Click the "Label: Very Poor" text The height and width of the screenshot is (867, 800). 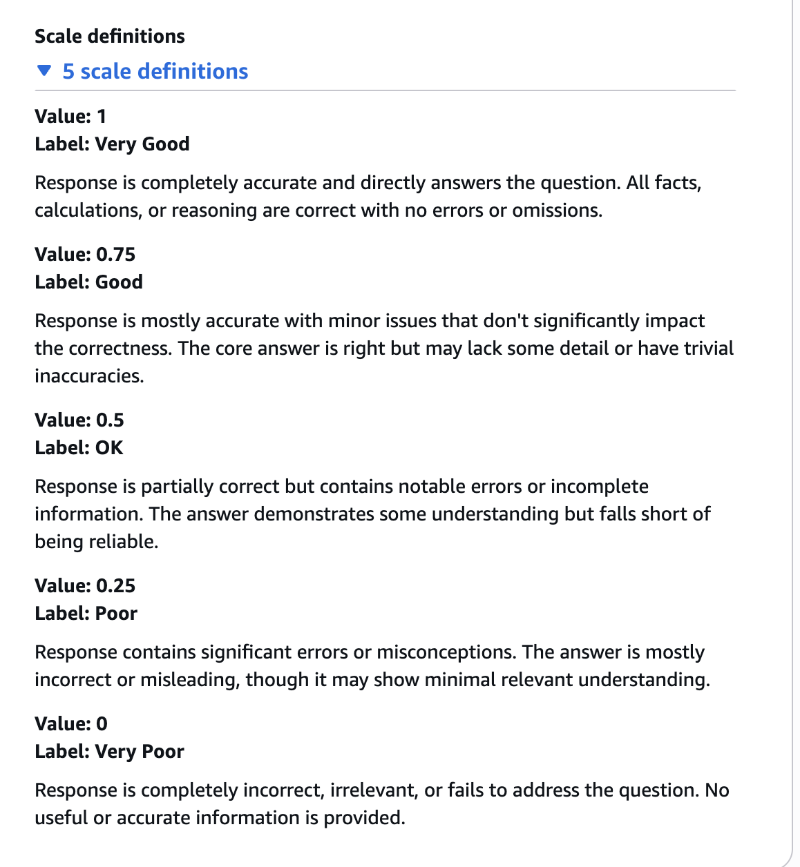coord(109,751)
